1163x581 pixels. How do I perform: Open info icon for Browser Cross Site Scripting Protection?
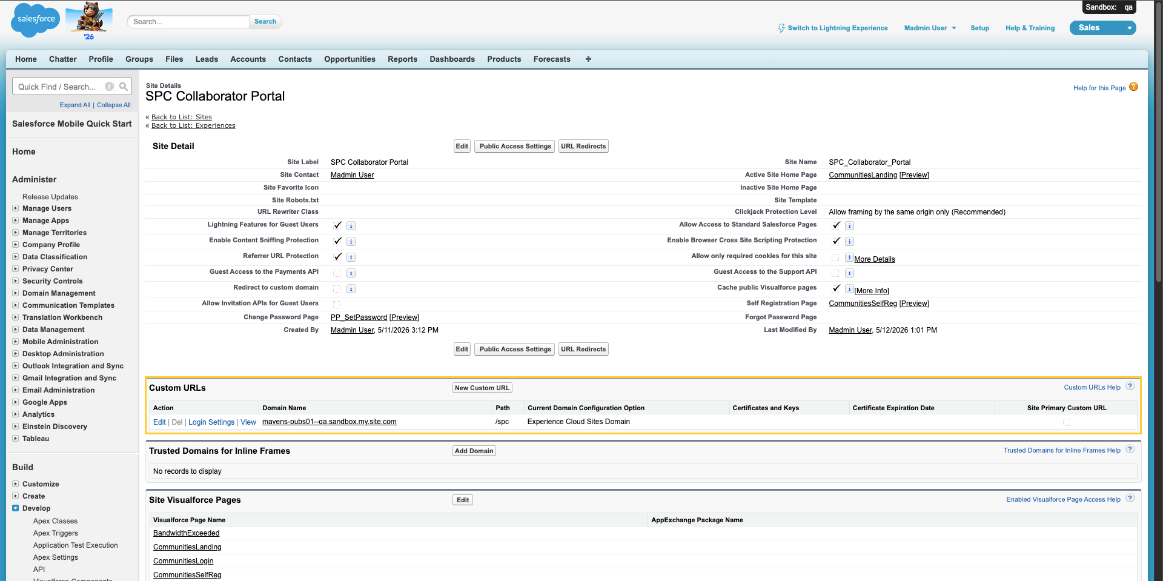click(x=849, y=242)
